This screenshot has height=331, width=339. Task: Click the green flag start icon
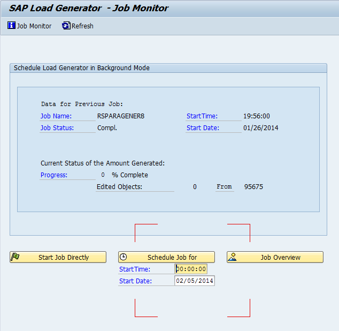click(x=16, y=257)
